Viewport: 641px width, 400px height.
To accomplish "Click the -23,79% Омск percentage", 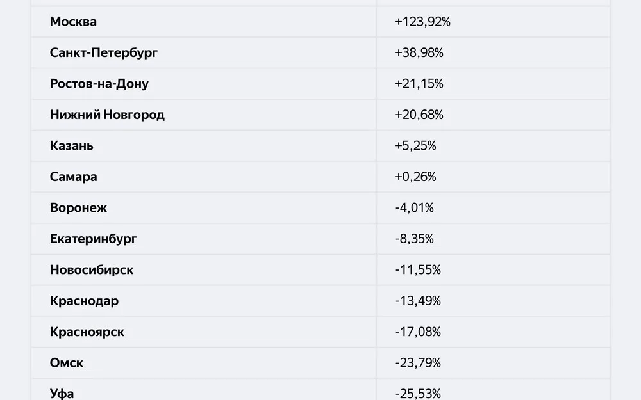I will tap(418, 363).
